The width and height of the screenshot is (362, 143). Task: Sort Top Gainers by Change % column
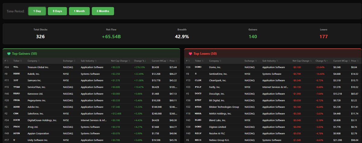140,61
